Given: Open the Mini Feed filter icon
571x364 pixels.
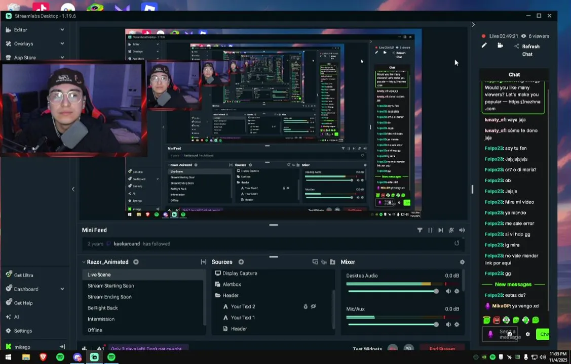Looking at the screenshot, I should coord(420,230).
